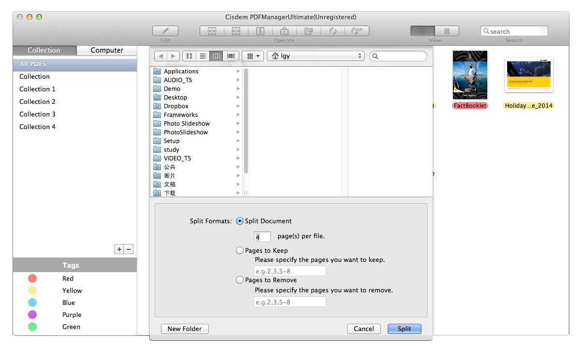This screenshot has width=583, height=346.
Task: Click the Compress PDF icon in Operate
Action: point(260,31)
